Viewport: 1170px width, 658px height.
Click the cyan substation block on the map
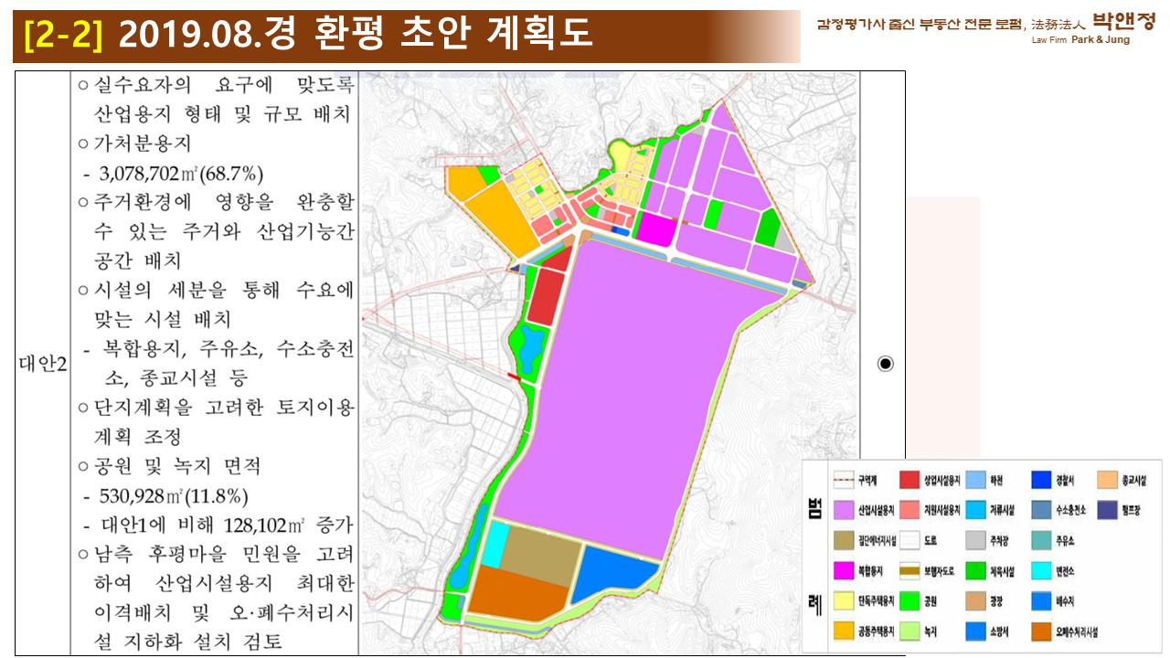[x=494, y=545]
